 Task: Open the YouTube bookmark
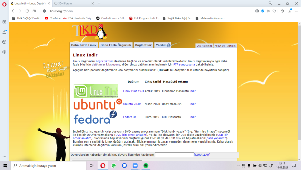(53, 18)
